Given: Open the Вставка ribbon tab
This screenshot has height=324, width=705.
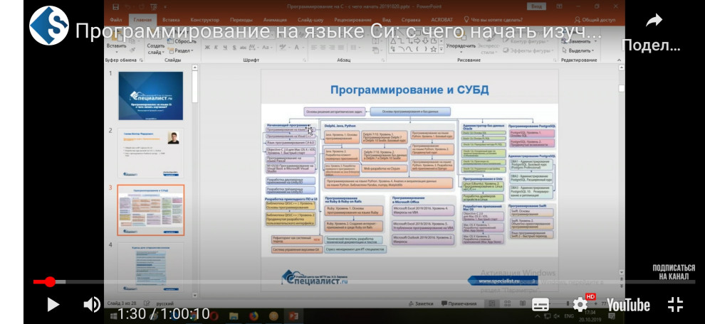Looking at the screenshot, I should 171,21.
